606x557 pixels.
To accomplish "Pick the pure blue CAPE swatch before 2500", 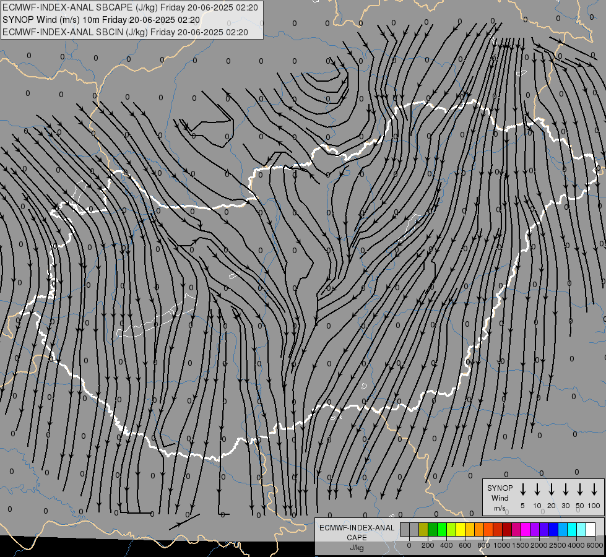I will (x=553, y=530).
